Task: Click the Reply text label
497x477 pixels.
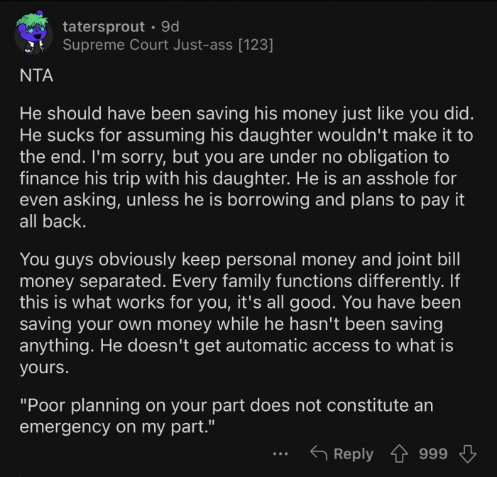Action: [353, 454]
